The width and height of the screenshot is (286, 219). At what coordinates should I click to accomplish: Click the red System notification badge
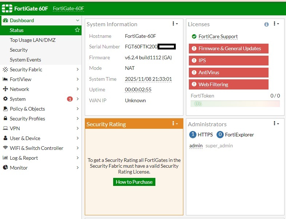click(70, 99)
